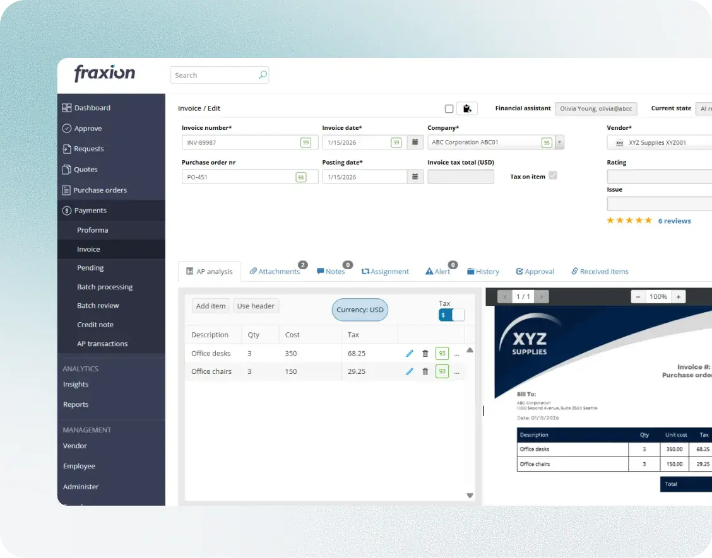
Task: Click confidence badge 99 in Invoice number field
Action: 306,142
